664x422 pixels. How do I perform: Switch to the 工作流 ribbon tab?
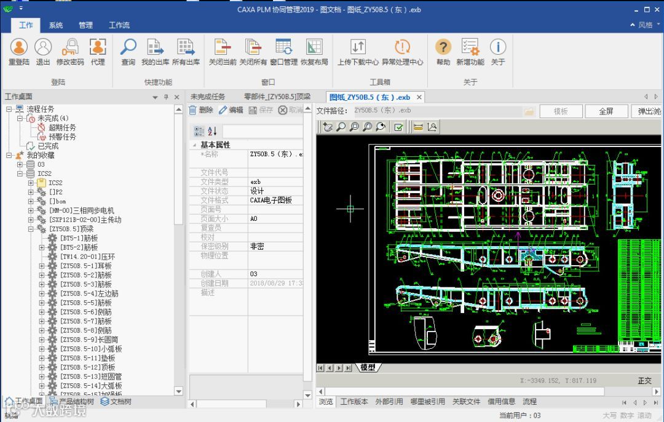tap(119, 25)
